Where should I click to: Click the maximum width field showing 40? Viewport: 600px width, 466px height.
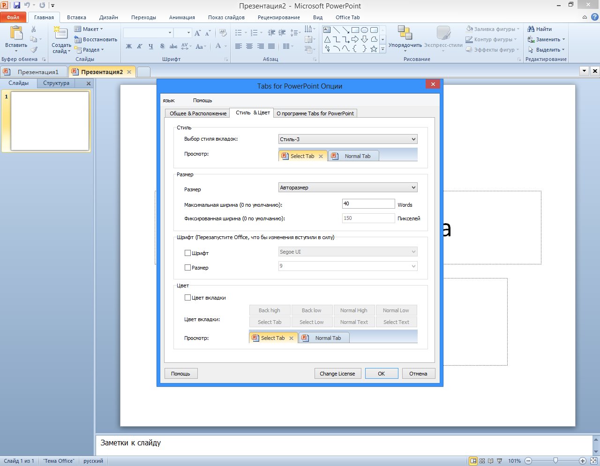click(x=368, y=203)
